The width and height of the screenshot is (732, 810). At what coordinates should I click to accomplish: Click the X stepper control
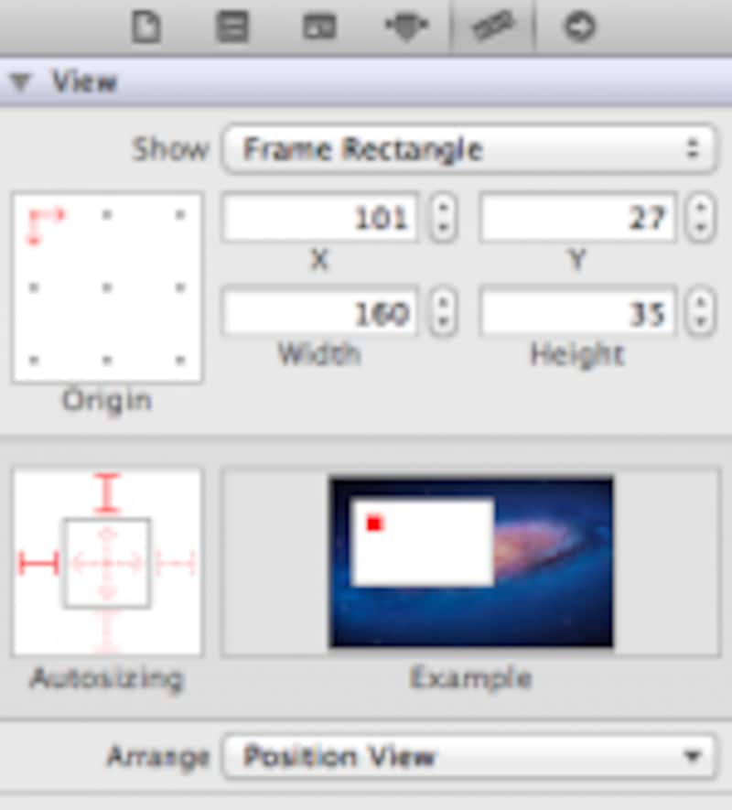[x=443, y=218]
